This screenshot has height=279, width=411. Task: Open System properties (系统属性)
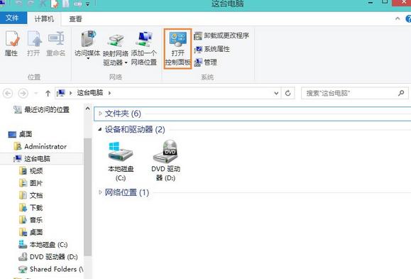(x=212, y=49)
